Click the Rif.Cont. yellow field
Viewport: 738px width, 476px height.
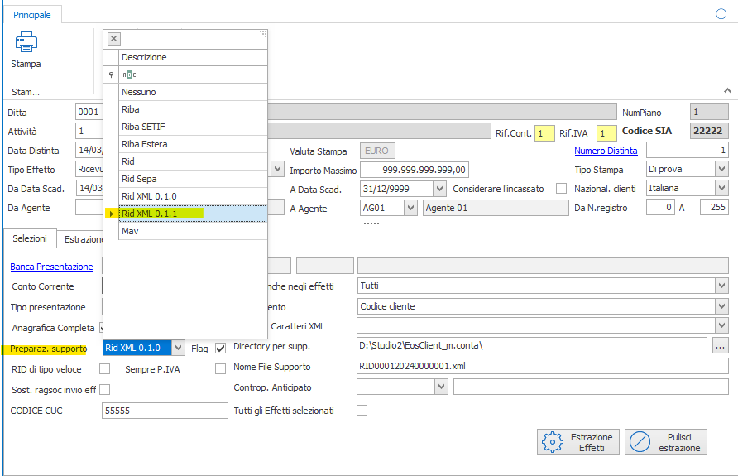pyautogui.click(x=544, y=133)
